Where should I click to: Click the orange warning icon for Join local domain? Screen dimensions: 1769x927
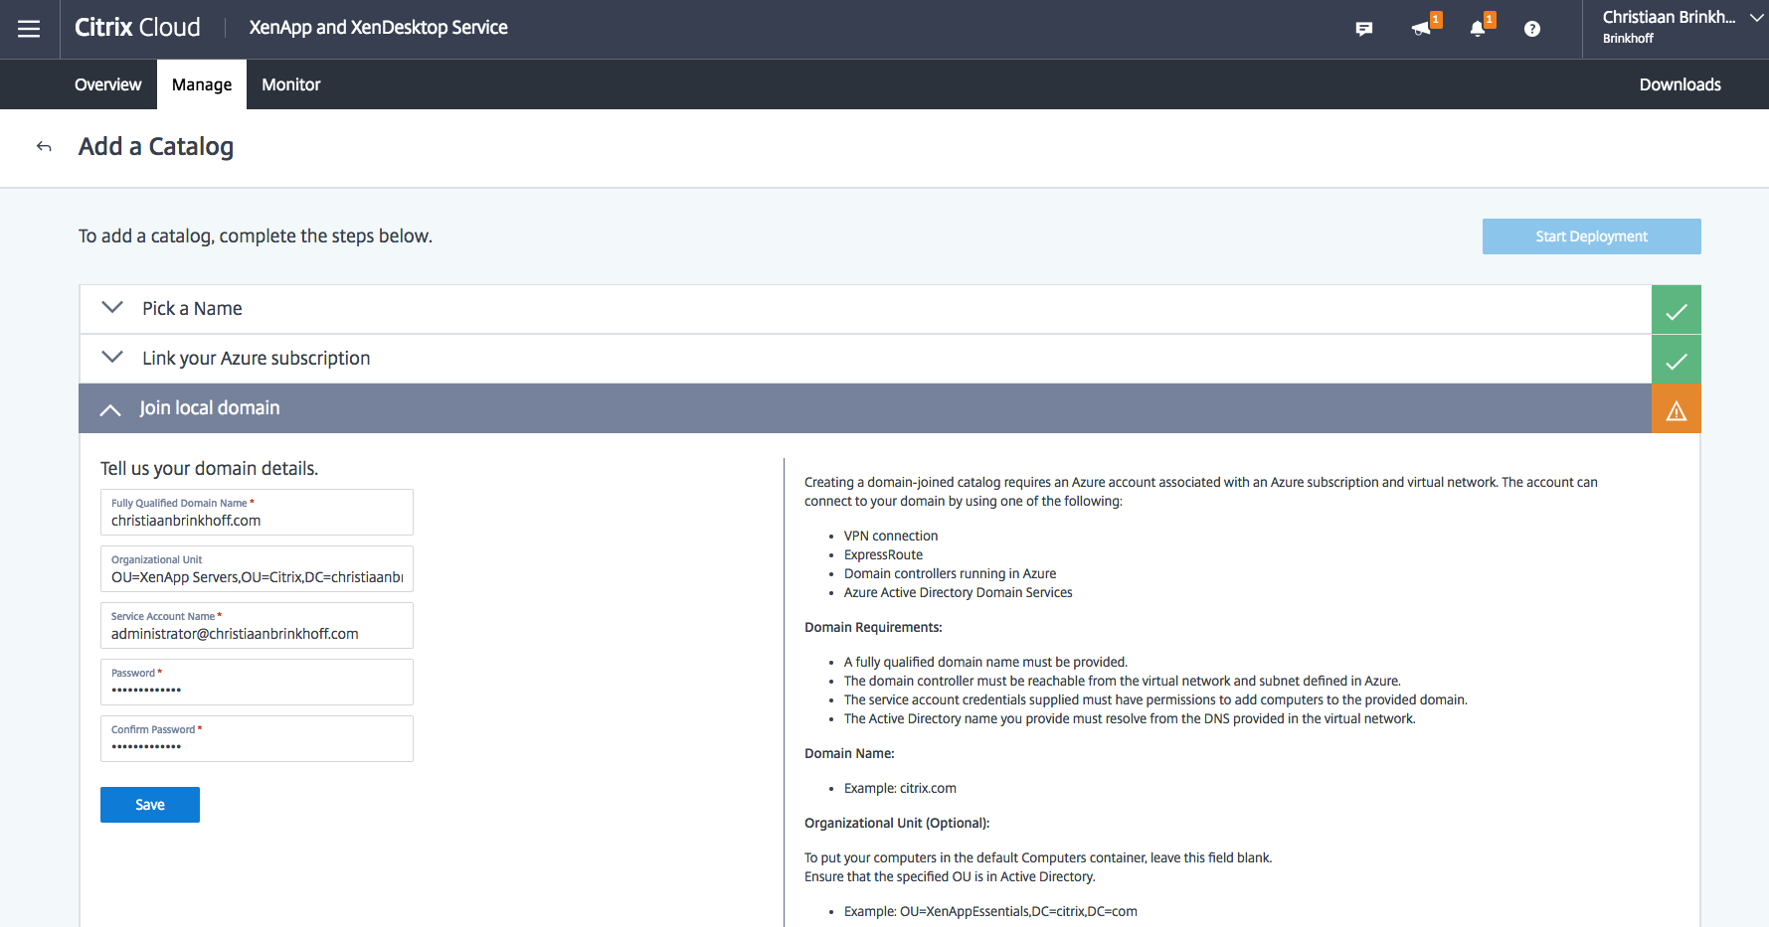point(1677,409)
